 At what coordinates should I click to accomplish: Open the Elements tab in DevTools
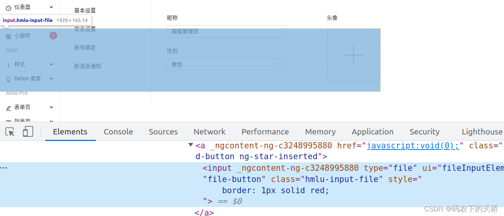point(70,132)
